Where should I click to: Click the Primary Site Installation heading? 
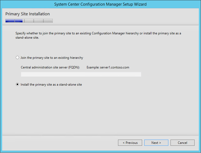tap(28, 14)
